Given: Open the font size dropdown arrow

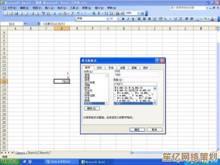Looking at the screenshot, I should point(118,19).
